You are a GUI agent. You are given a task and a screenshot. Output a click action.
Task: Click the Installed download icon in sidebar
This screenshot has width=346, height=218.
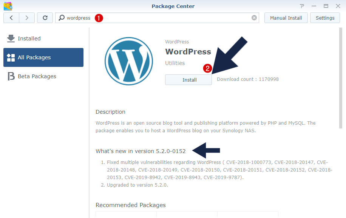[11, 39]
